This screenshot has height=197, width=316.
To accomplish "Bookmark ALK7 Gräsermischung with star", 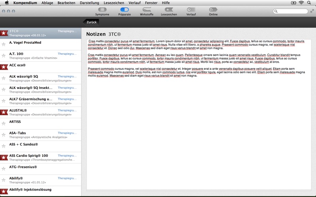I will [x=4, y=101].
